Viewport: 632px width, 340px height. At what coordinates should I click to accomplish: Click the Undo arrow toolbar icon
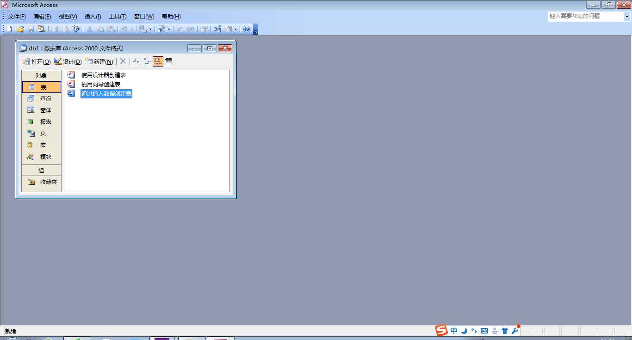click(x=124, y=29)
